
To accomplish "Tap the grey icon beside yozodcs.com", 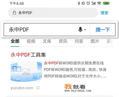I will (x=38, y=88).
